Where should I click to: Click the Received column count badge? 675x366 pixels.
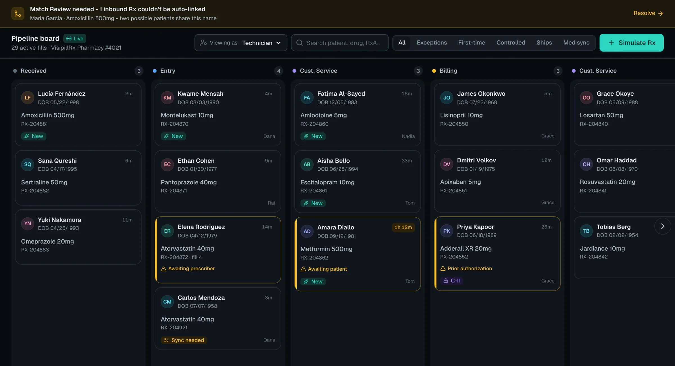coord(139,71)
